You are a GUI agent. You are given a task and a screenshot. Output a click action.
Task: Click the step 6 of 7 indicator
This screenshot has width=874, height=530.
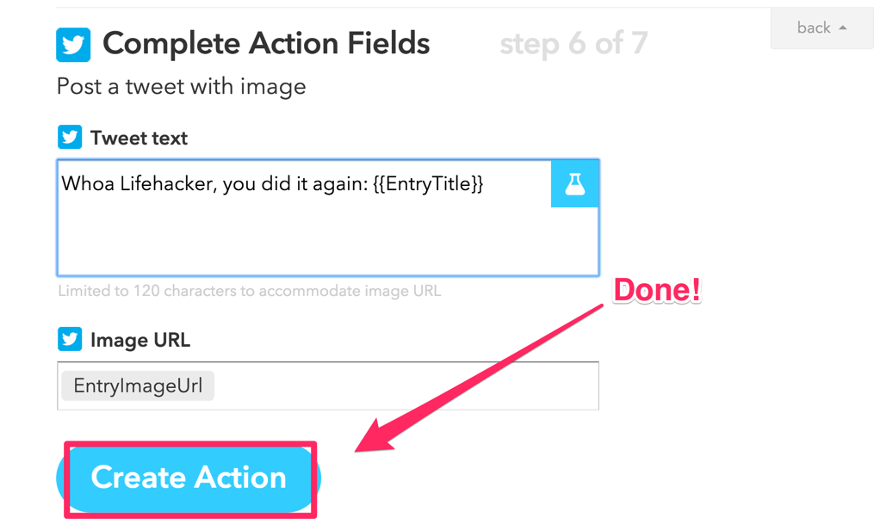pos(573,43)
